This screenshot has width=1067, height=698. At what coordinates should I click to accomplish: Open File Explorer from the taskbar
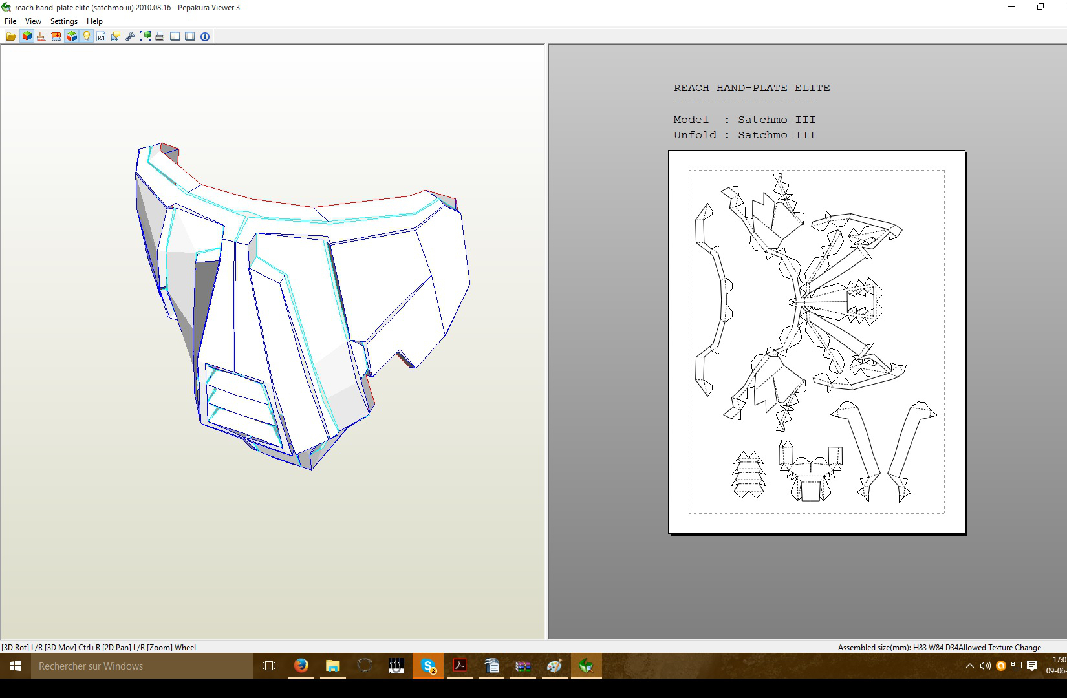(332, 666)
